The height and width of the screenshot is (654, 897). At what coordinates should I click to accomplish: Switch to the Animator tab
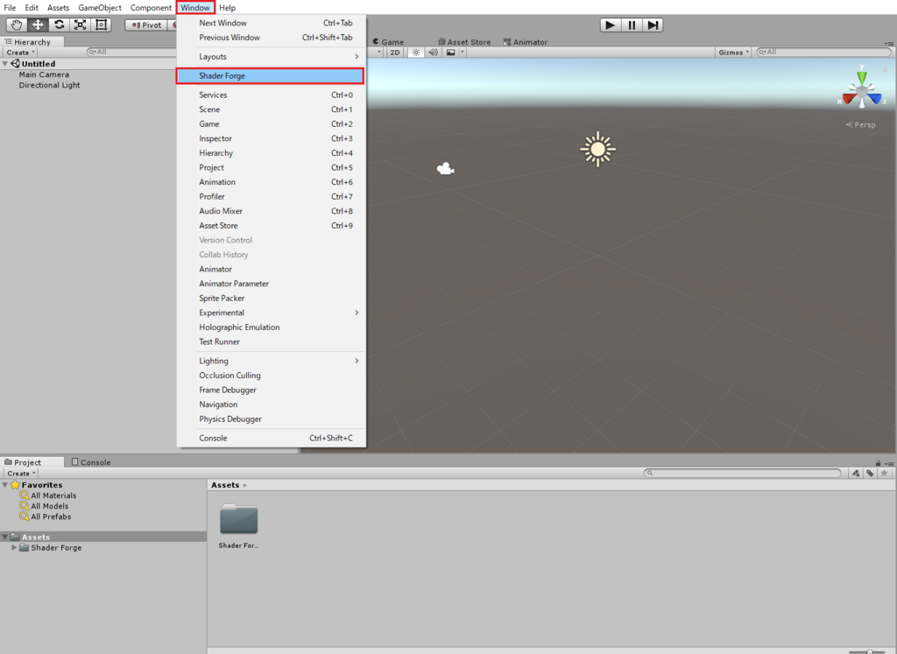click(x=526, y=42)
